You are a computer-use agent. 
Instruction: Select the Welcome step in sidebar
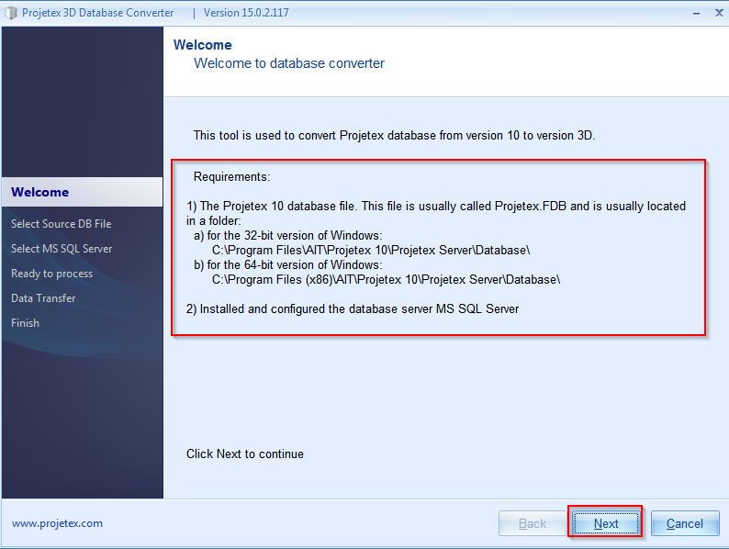[83, 192]
